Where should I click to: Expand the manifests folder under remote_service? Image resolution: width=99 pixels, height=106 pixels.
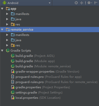coord(7,35)
